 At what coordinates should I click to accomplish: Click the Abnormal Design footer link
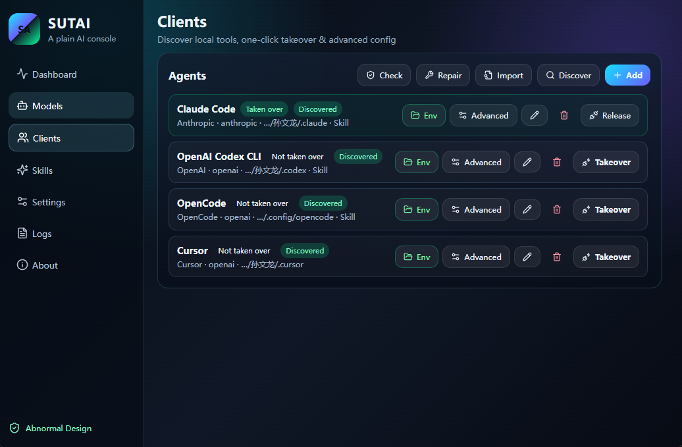[51, 429]
